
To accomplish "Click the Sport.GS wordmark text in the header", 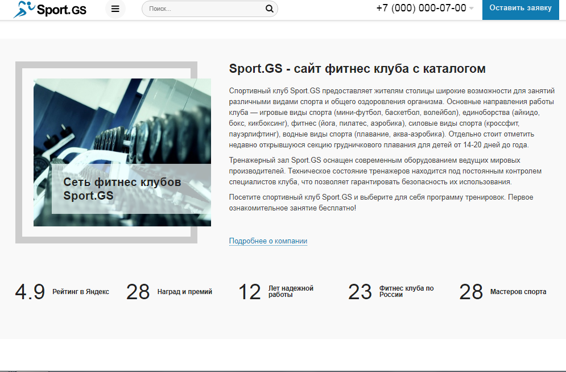I will click(61, 10).
